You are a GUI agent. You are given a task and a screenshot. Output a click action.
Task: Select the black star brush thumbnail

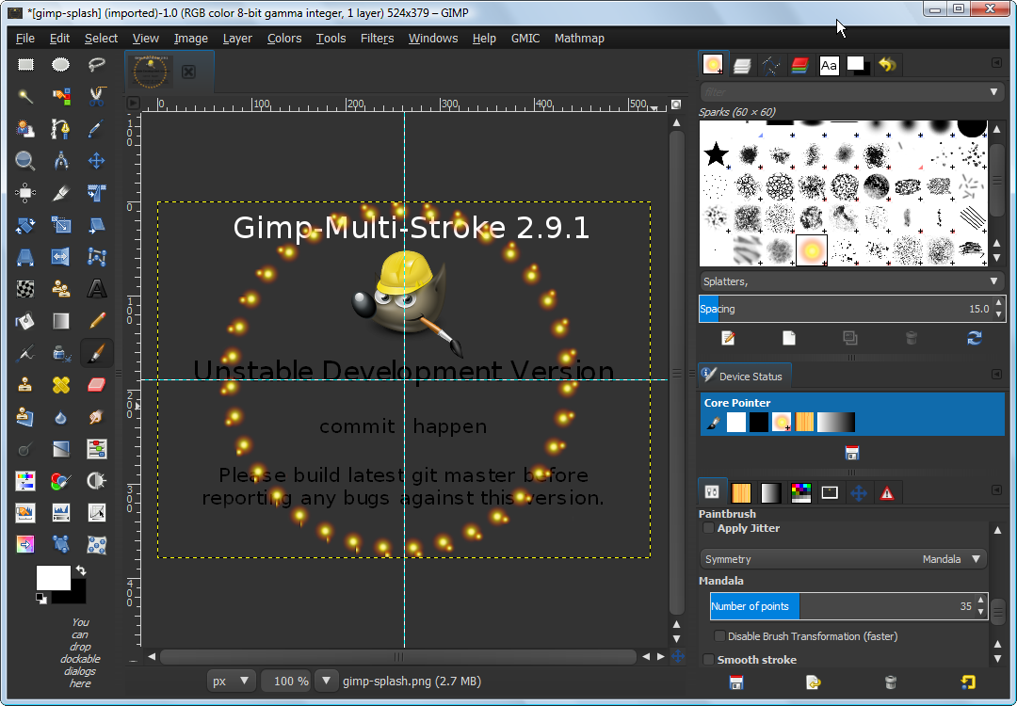(x=716, y=154)
